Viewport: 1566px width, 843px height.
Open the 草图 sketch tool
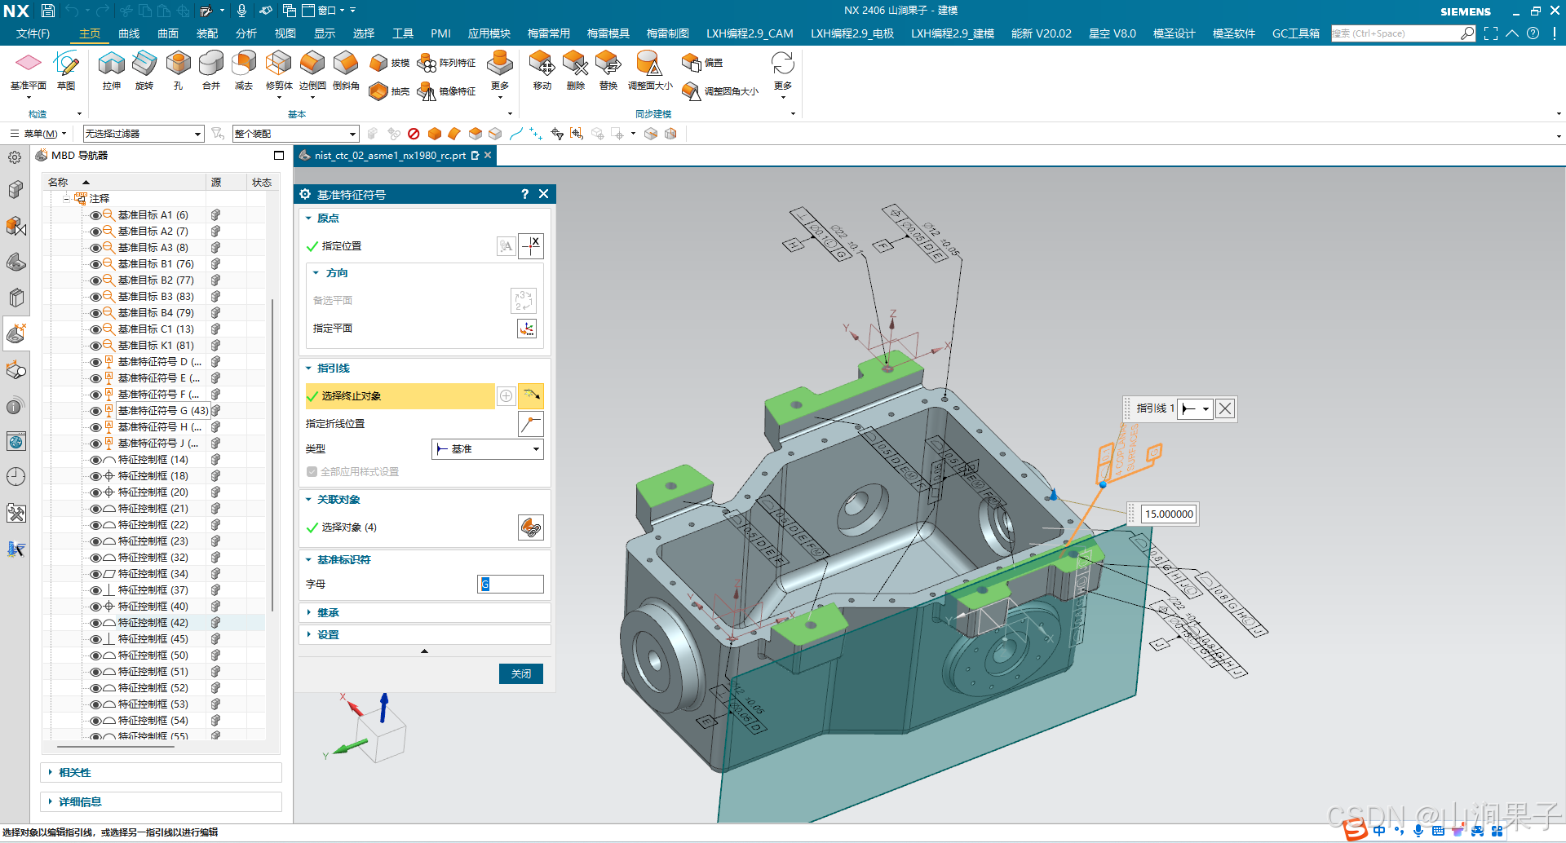[66, 70]
